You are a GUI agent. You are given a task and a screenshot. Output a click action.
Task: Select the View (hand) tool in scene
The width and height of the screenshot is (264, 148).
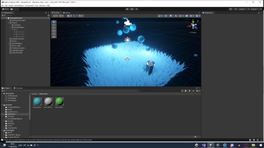tap(54, 22)
